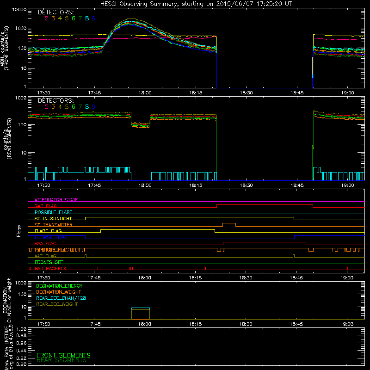The height and width of the screenshot is (370, 370).
Task: Click the Flags y-axis title
Action: tap(19, 231)
